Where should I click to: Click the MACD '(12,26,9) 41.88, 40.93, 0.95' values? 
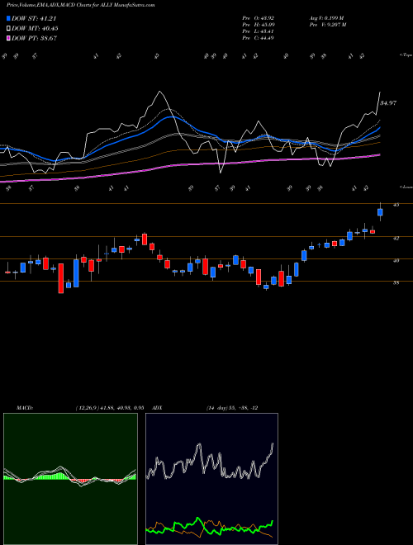pos(110,408)
